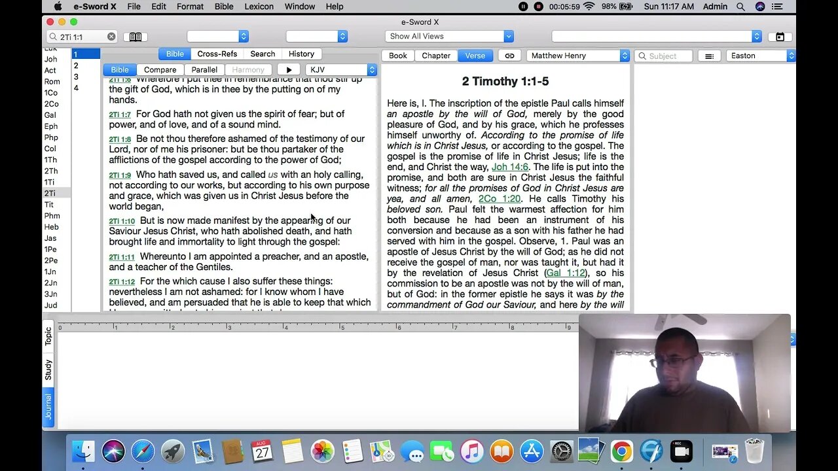Launch Siri from the Dock
The width and height of the screenshot is (838, 471).
113,451
